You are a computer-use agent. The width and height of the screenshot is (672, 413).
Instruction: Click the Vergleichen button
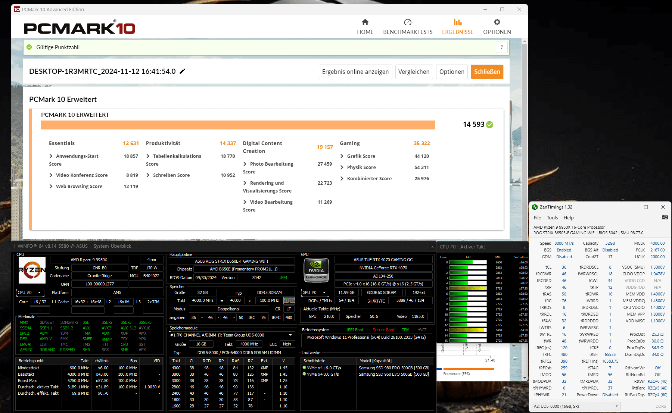tap(414, 72)
